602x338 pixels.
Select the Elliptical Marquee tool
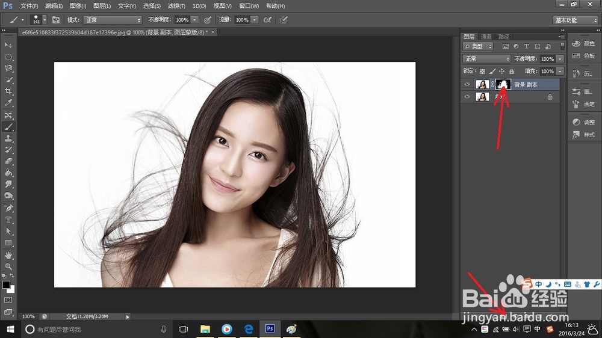tap(8, 57)
